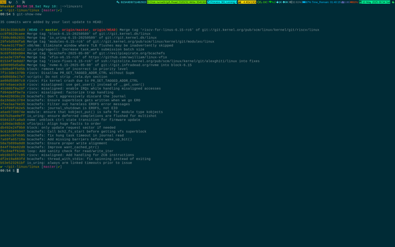Screen dimensions: 395x247
Task: Click 'bcachefs: Filter out harmless EROFS error messages'
Action: (x=78, y=104)
